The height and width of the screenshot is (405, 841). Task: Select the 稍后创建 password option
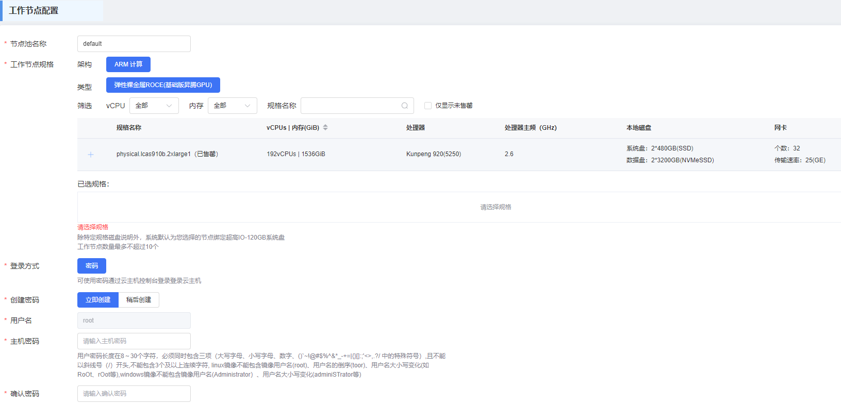[x=139, y=300]
